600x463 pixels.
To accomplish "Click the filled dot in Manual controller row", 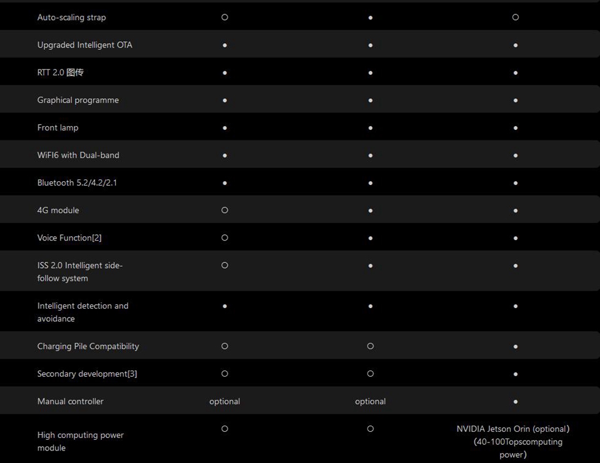I will pyautogui.click(x=516, y=401).
